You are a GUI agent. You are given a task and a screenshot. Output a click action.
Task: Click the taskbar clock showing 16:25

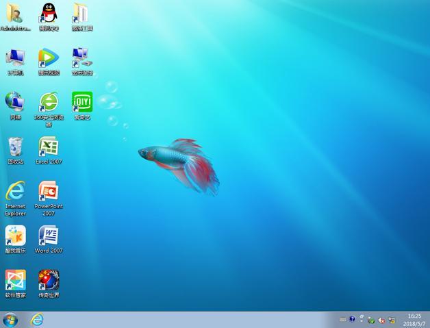coord(414,319)
